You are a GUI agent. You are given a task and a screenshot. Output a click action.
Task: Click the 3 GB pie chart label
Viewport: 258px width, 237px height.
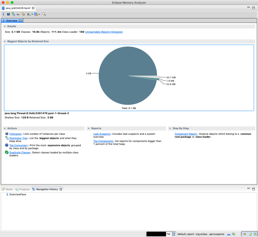88,73
